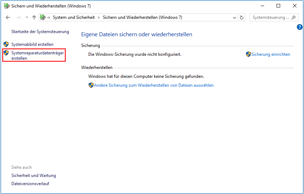Image resolution: width=304 pixels, height=194 pixels.
Task: Go up one level with up arrow
Action: tap(34, 17)
